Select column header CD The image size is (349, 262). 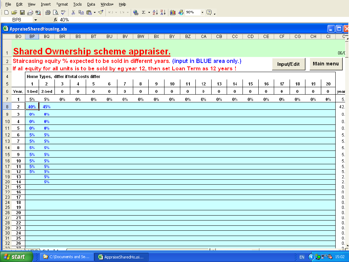(251, 36)
